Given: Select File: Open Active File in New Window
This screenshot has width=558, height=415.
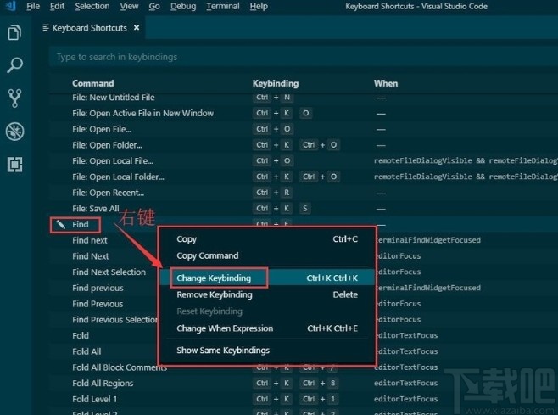Looking at the screenshot, I should point(304,113).
